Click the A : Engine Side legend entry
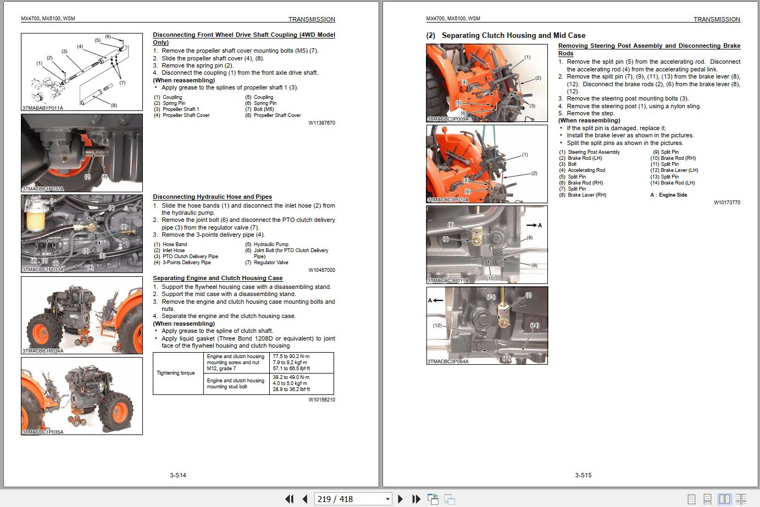 click(x=669, y=195)
